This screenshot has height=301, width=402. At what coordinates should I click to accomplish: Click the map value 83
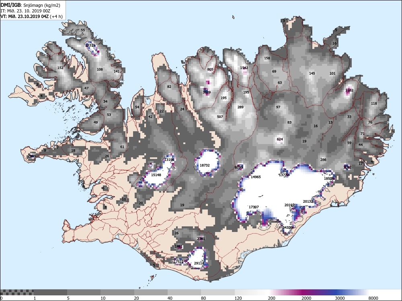(x=289, y=122)
